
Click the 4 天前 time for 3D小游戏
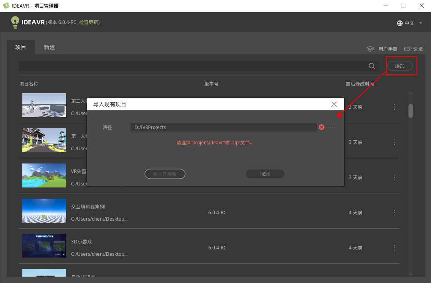coord(356,248)
